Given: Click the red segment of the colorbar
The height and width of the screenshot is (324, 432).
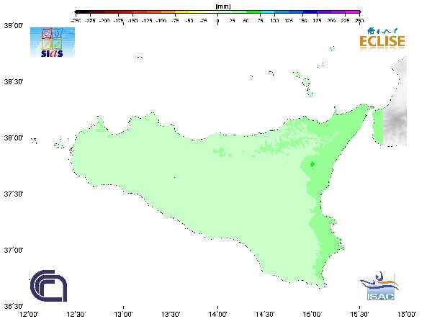Looking at the screenshot, I should 125,12.
